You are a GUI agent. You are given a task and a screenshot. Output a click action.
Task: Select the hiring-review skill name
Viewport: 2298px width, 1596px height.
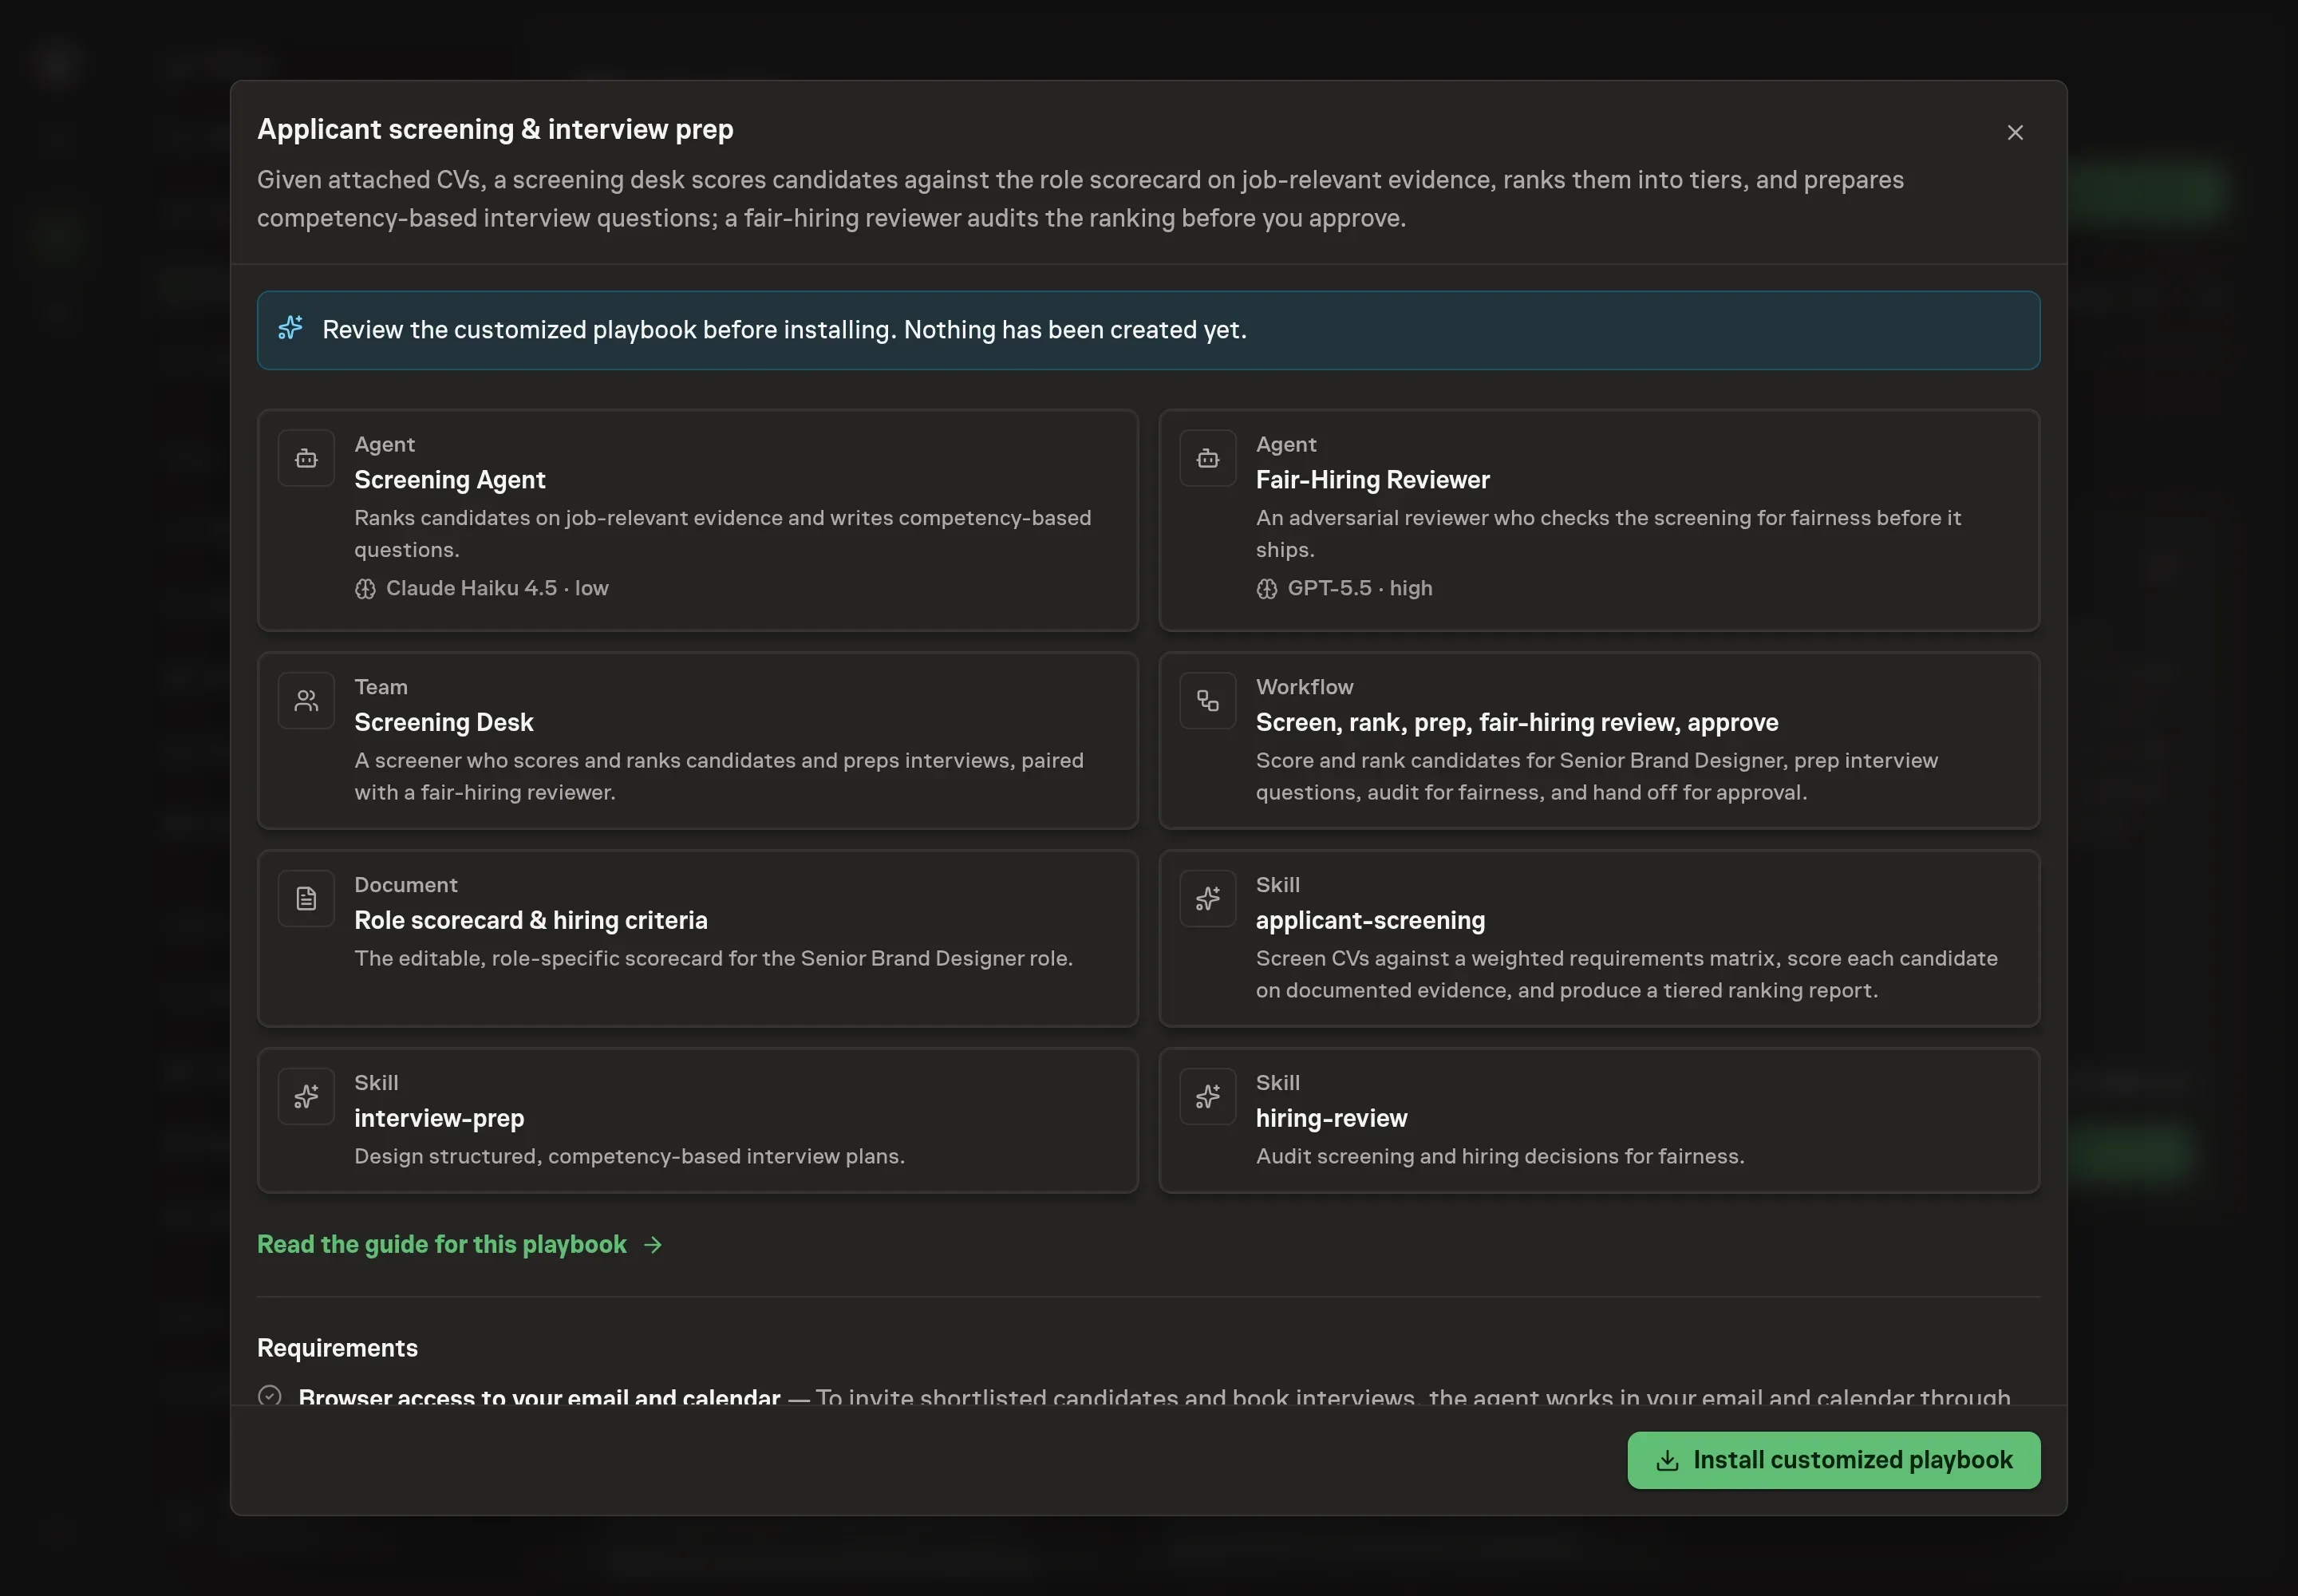pos(1331,1119)
